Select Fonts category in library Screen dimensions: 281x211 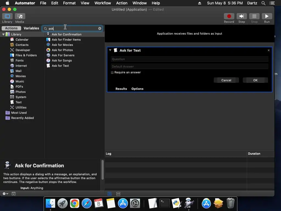[19, 60]
